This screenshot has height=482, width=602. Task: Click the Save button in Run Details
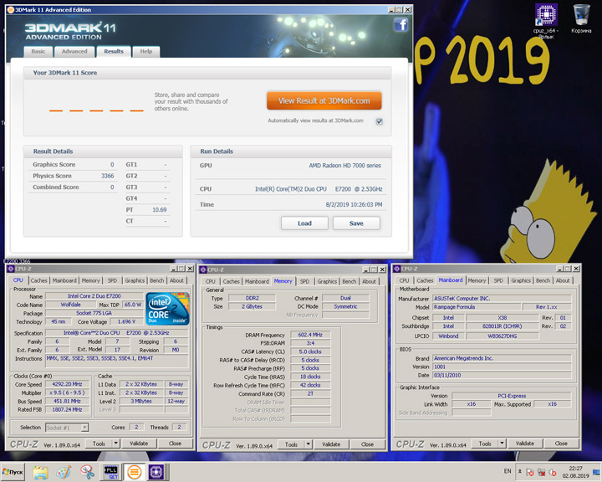[x=356, y=223]
